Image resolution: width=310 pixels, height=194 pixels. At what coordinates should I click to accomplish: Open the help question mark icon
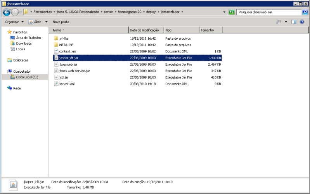click(x=302, y=22)
